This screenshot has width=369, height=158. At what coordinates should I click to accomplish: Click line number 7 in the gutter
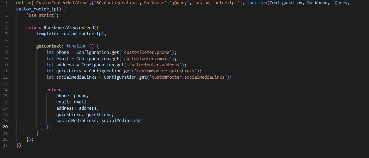point(6,46)
